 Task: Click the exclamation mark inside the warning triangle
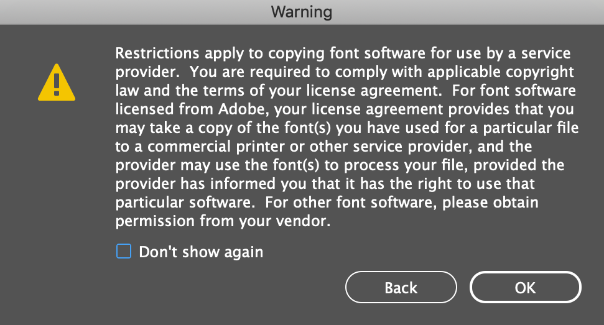57,85
